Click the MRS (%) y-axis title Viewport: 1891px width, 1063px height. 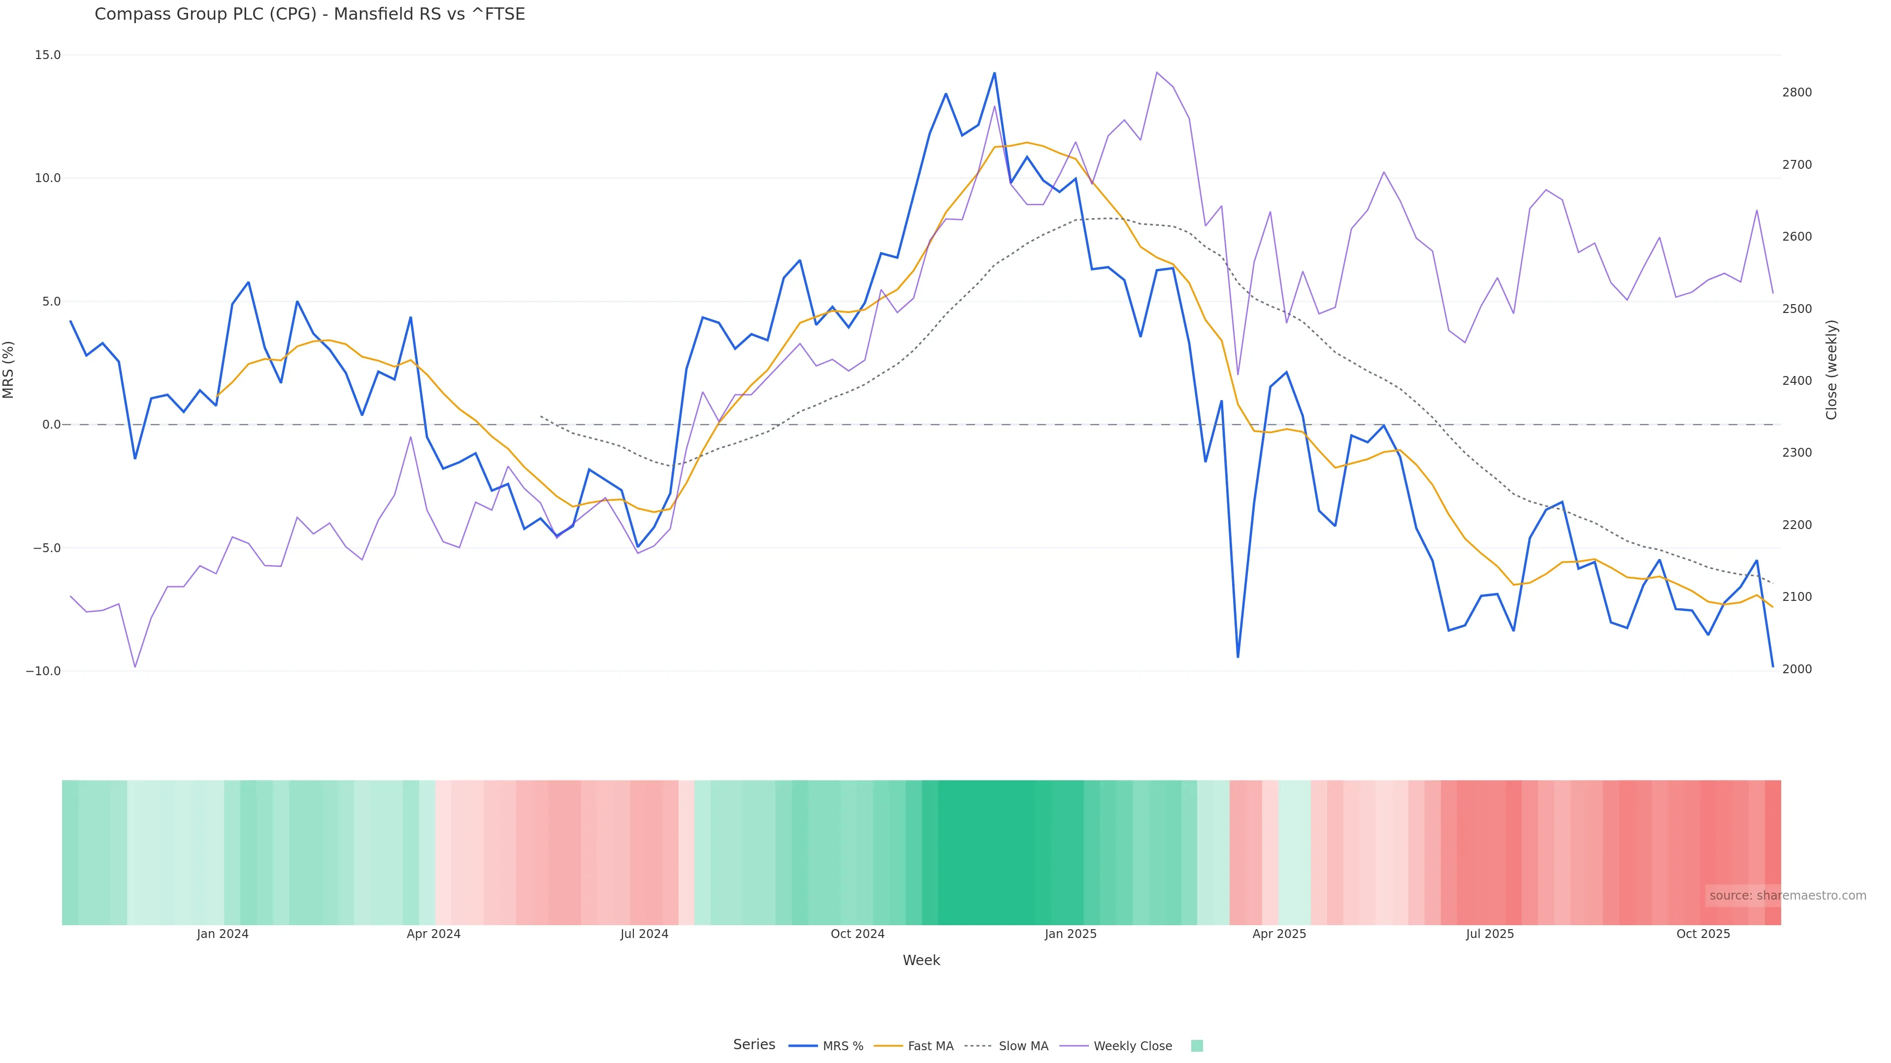tap(9, 369)
